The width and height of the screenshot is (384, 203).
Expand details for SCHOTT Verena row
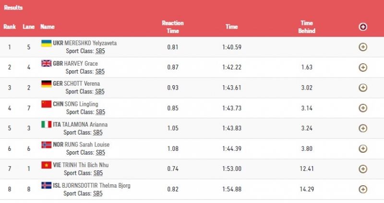pyautogui.click(x=363, y=88)
